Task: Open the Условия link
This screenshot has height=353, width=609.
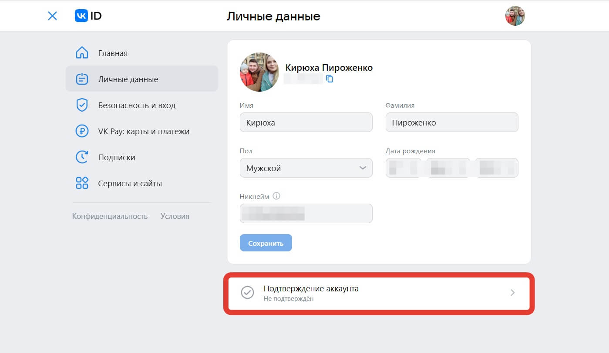Action: click(x=175, y=216)
